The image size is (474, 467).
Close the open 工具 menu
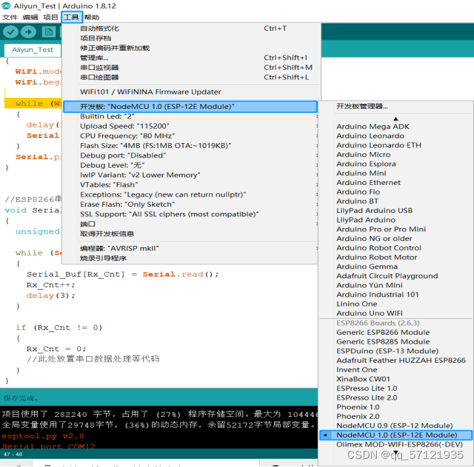coord(71,17)
